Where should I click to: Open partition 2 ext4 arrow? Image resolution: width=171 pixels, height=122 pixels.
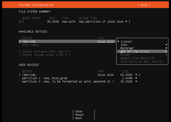pyautogui.click(x=136, y=81)
